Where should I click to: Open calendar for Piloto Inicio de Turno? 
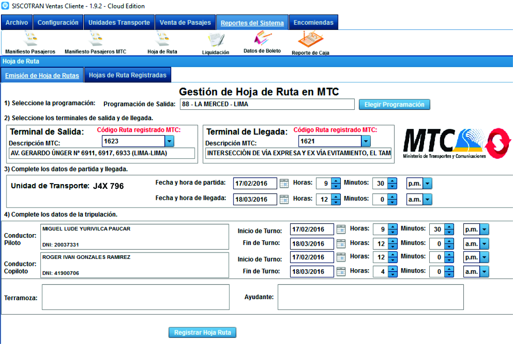[x=341, y=229]
